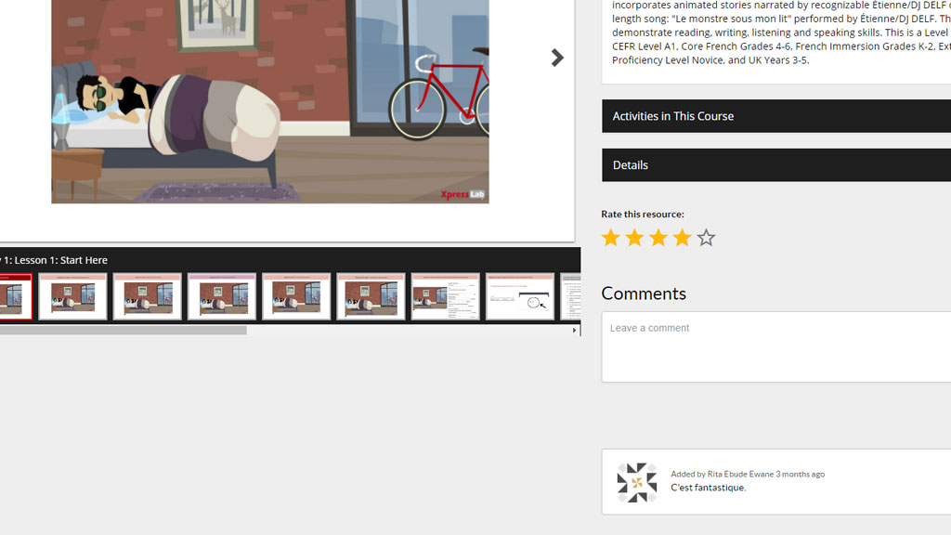
Task: Rate the resource five stars
Action: click(x=706, y=238)
